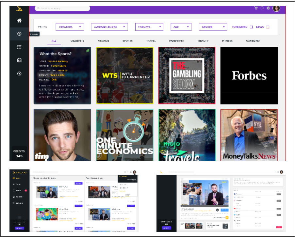This screenshot has width=295, height=237.
Task: Open the shopping cart icon in header
Action: tap(256, 8)
